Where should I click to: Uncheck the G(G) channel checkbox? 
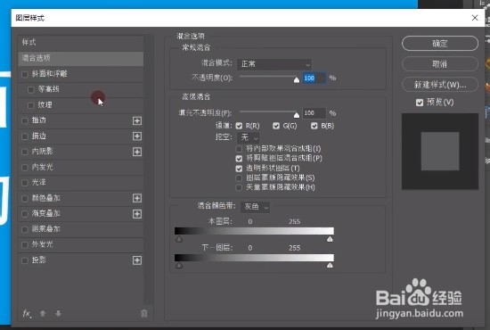(276, 126)
